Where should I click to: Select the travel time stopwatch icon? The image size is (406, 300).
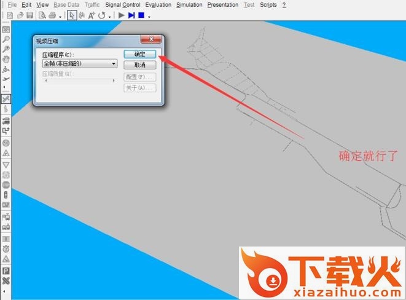coord(6,249)
